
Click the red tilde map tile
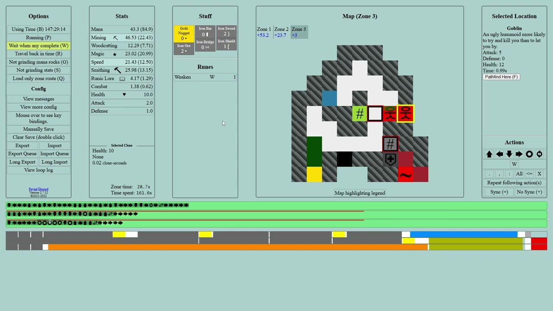pyautogui.click(x=405, y=175)
